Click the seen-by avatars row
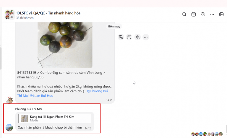This screenshot has width=227, height=138. pos(207,134)
